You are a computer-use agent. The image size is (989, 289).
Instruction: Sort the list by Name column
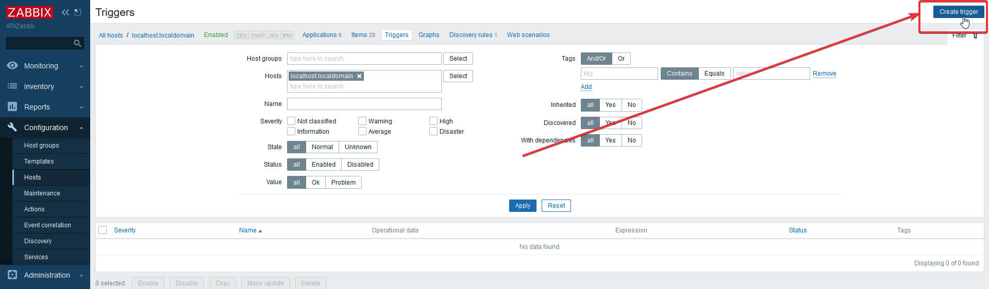point(248,230)
